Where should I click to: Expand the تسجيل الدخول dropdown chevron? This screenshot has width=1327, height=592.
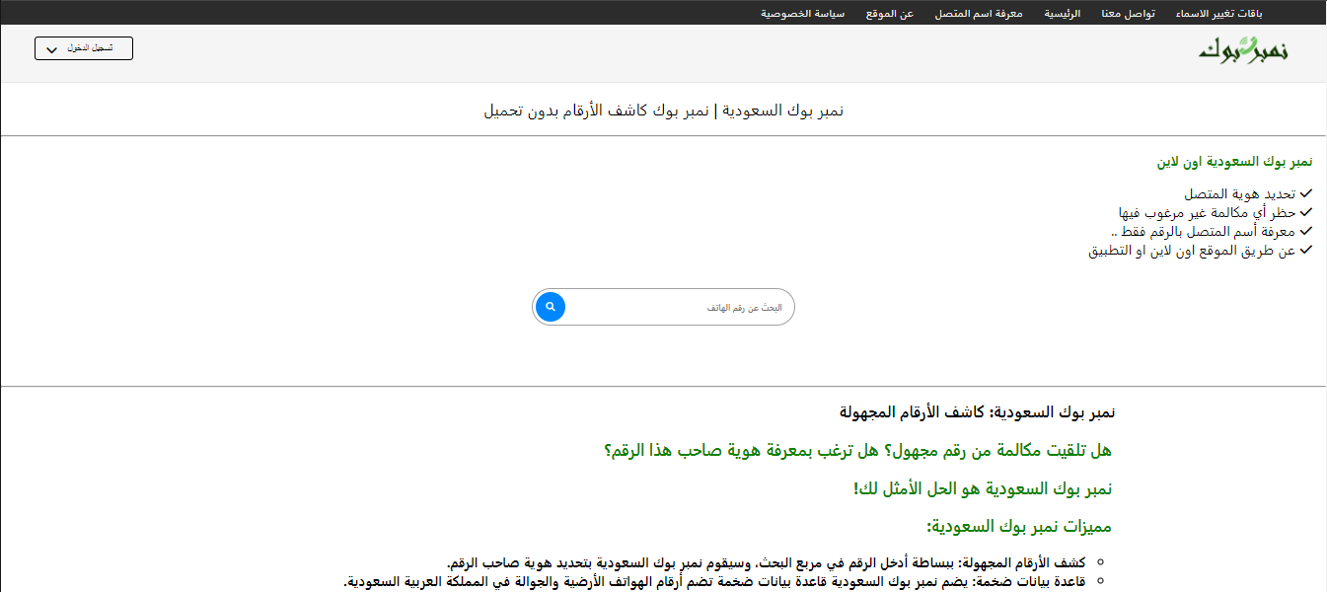click(x=51, y=47)
